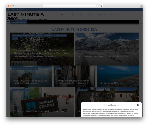Open the LOGIN link in top bar

(13, 9)
